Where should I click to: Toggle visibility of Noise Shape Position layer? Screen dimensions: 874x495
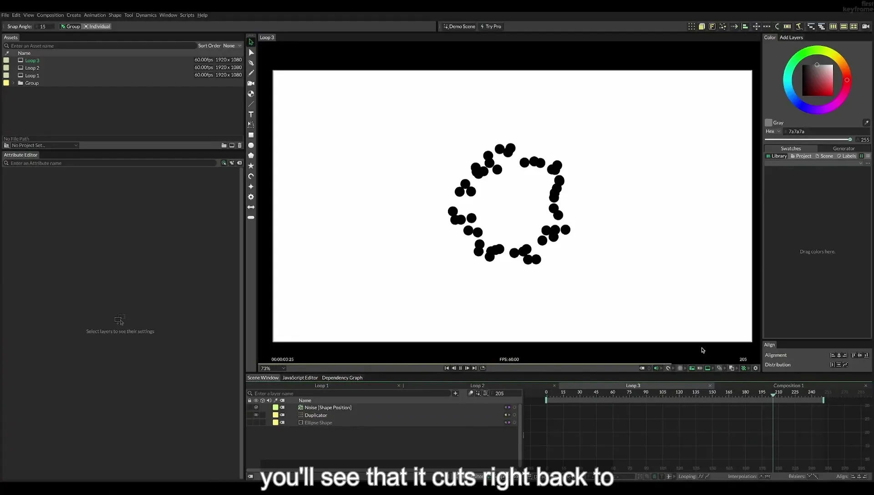(256, 408)
